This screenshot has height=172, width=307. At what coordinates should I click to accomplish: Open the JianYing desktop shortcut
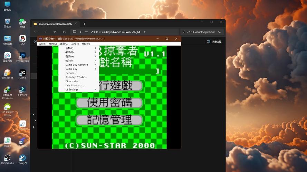(22, 74)
